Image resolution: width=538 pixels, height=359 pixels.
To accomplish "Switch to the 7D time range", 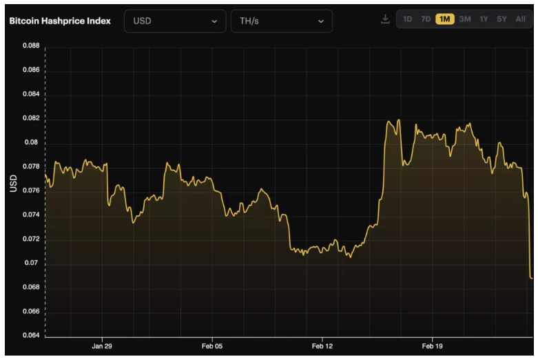I will (x=426, y=19).
